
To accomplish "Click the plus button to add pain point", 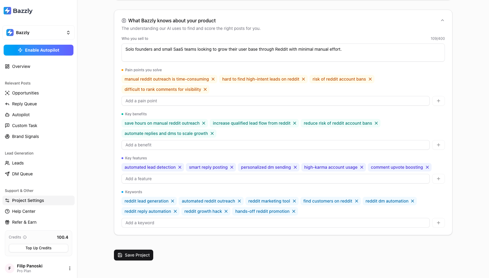I will pyautogui.click(x=439, y=101).
